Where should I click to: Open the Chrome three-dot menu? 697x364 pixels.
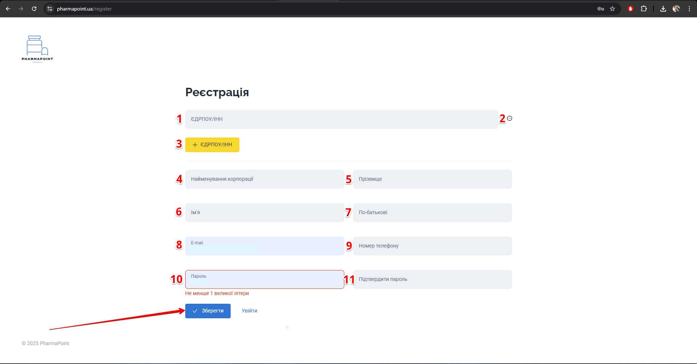pyautogui.click(x=689, y=9)
